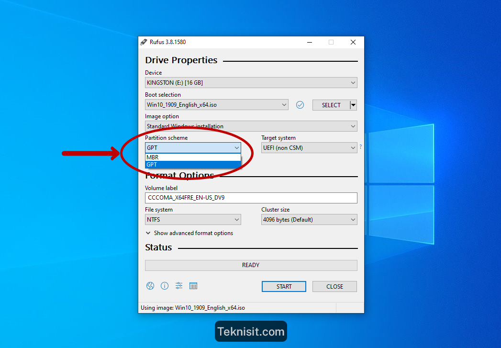Click the 'Status' heading
501x348 pixels.
pos(158,247)
